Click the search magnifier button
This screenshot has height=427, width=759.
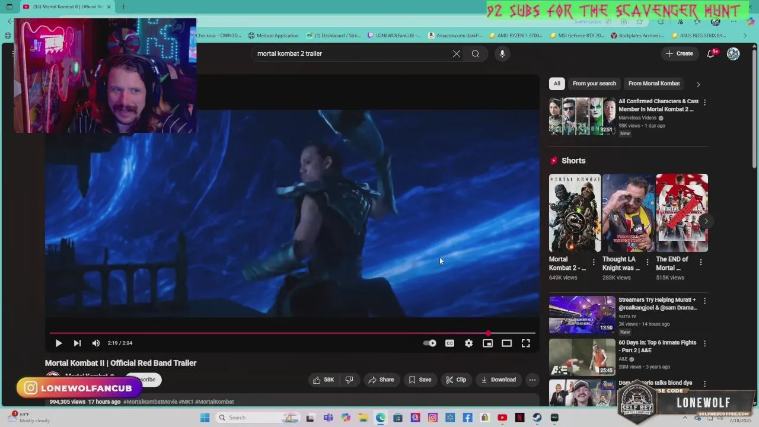(x=476, y=53)
